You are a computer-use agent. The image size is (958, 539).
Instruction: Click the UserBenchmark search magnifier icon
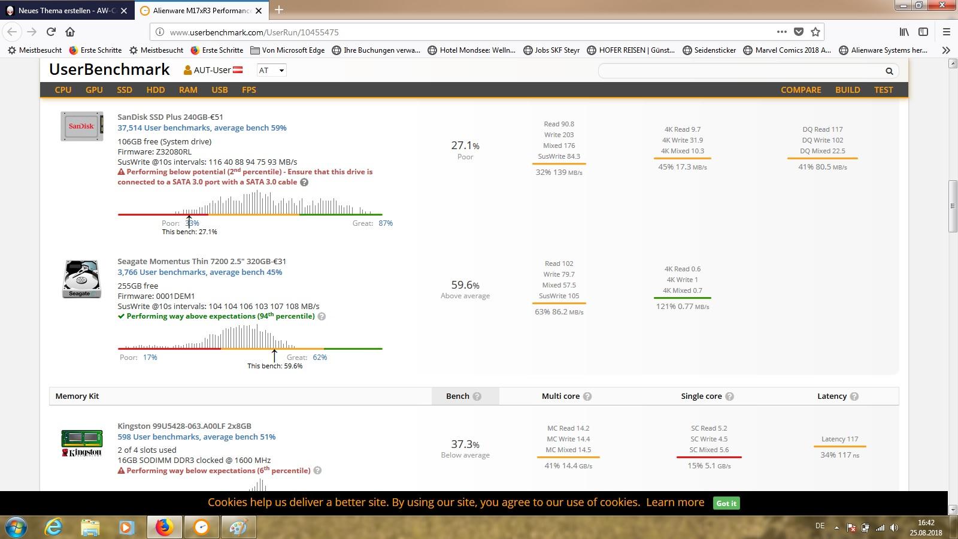click(889, 71)
